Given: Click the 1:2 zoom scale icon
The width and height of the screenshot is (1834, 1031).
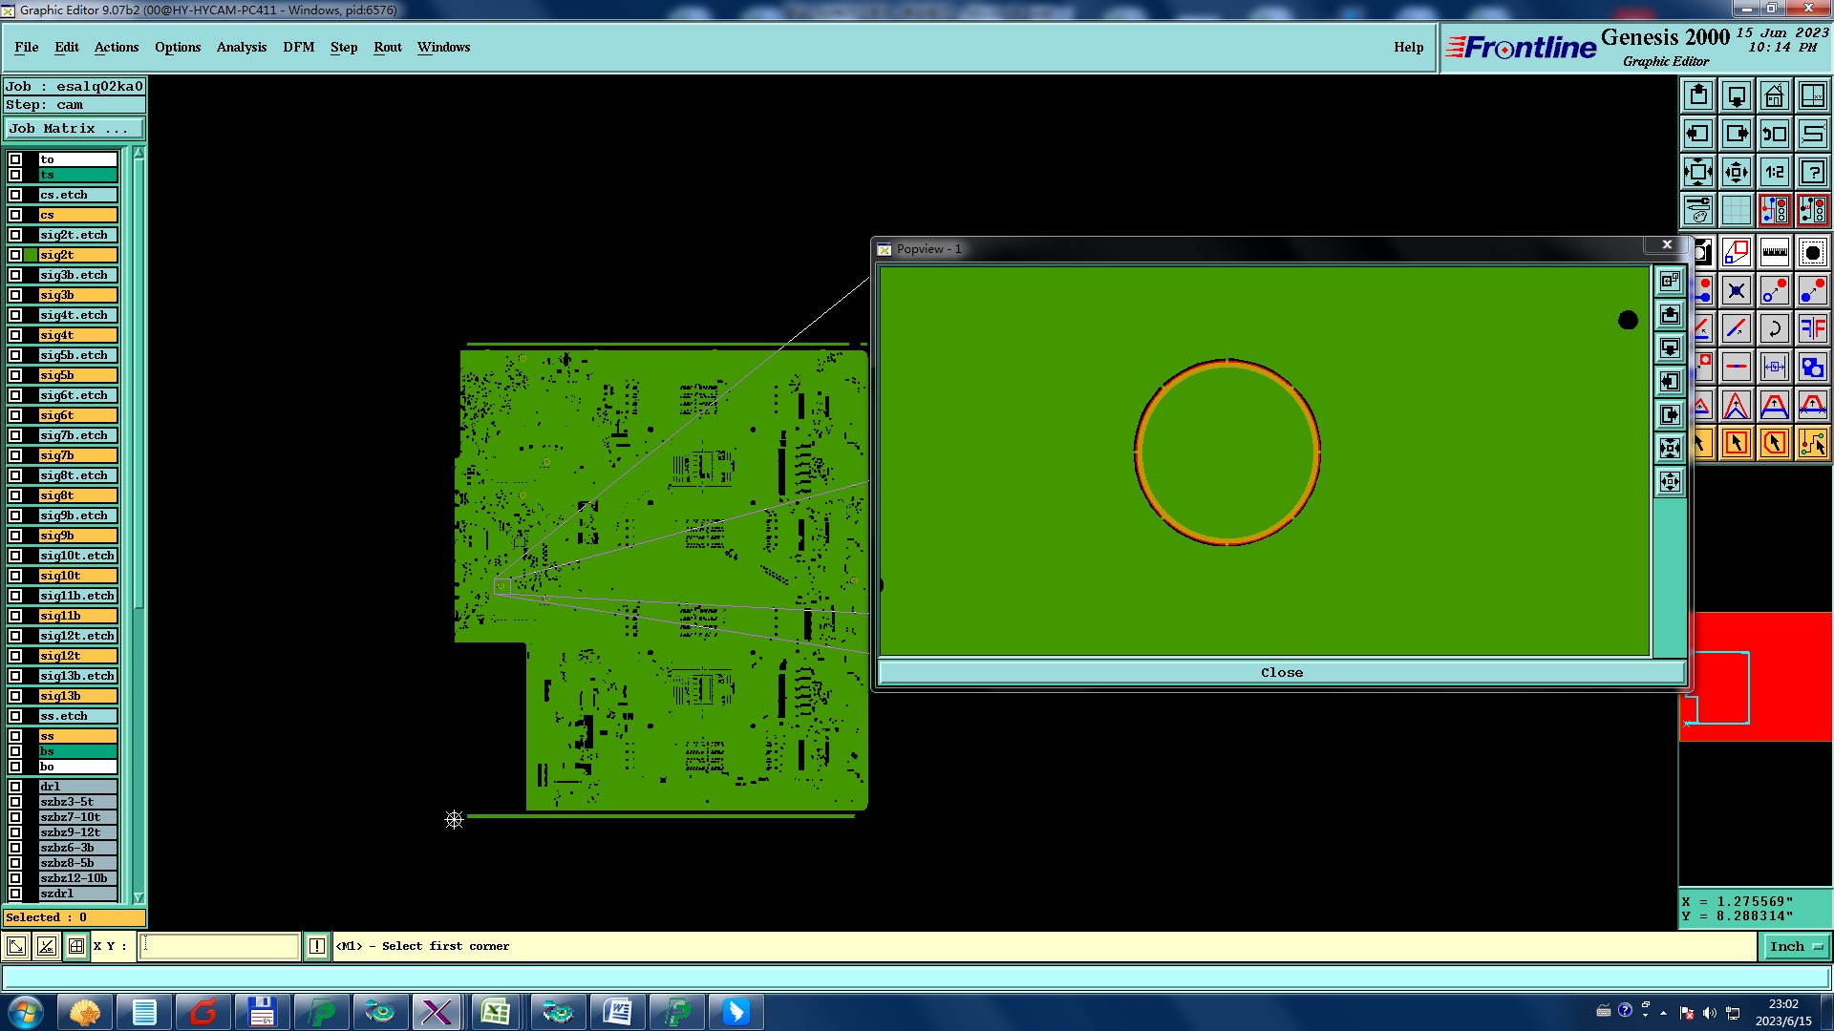Looking at the screenshot, I should [x=1774, y=172].
